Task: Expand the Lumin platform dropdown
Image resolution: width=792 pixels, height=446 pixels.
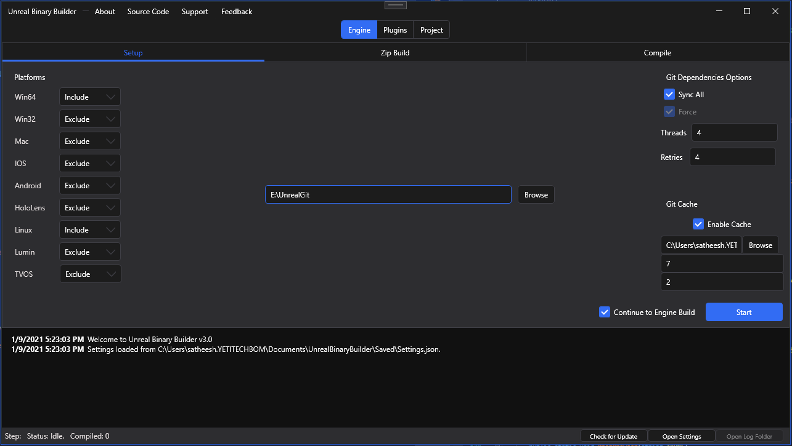Action: [x=90, y=252]
